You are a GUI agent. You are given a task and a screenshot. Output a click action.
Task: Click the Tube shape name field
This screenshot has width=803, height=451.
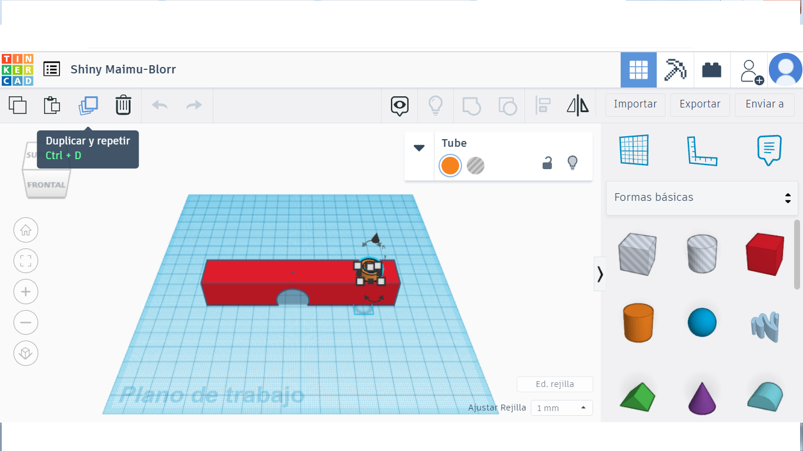[x=454, y=143]
